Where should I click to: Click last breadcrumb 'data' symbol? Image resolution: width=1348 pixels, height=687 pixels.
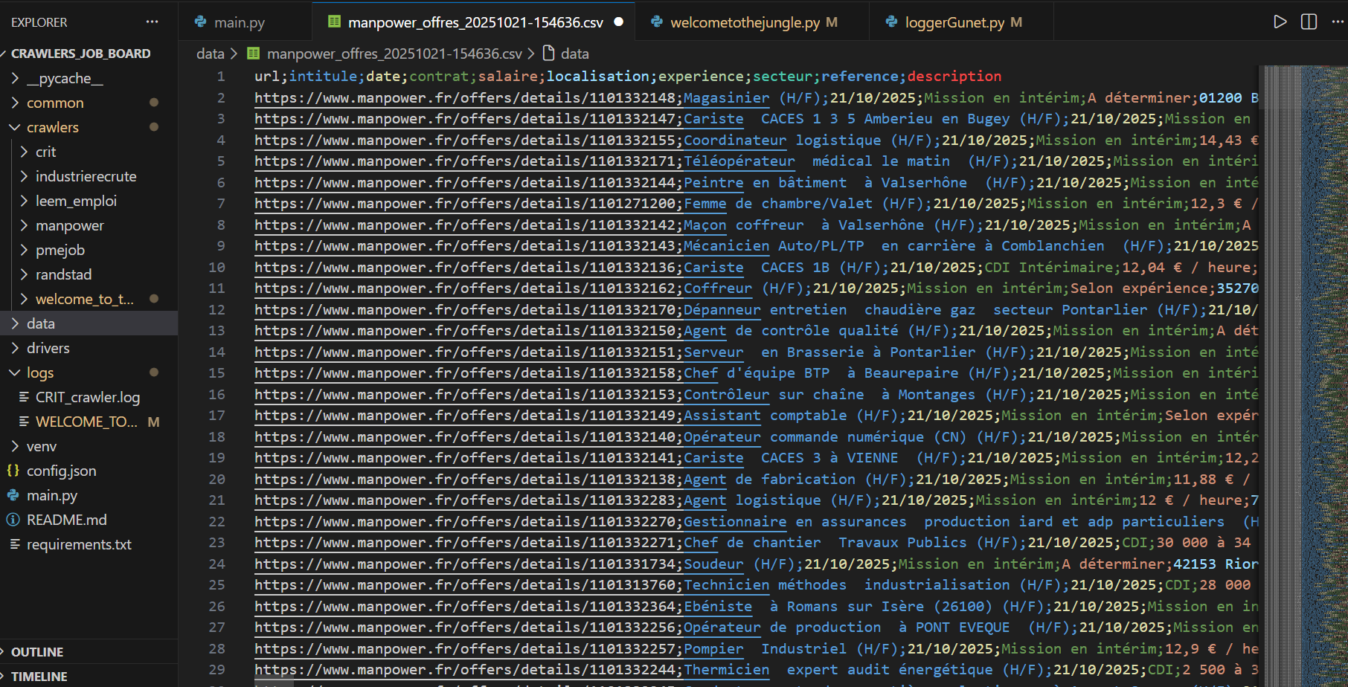click(574, 54)
